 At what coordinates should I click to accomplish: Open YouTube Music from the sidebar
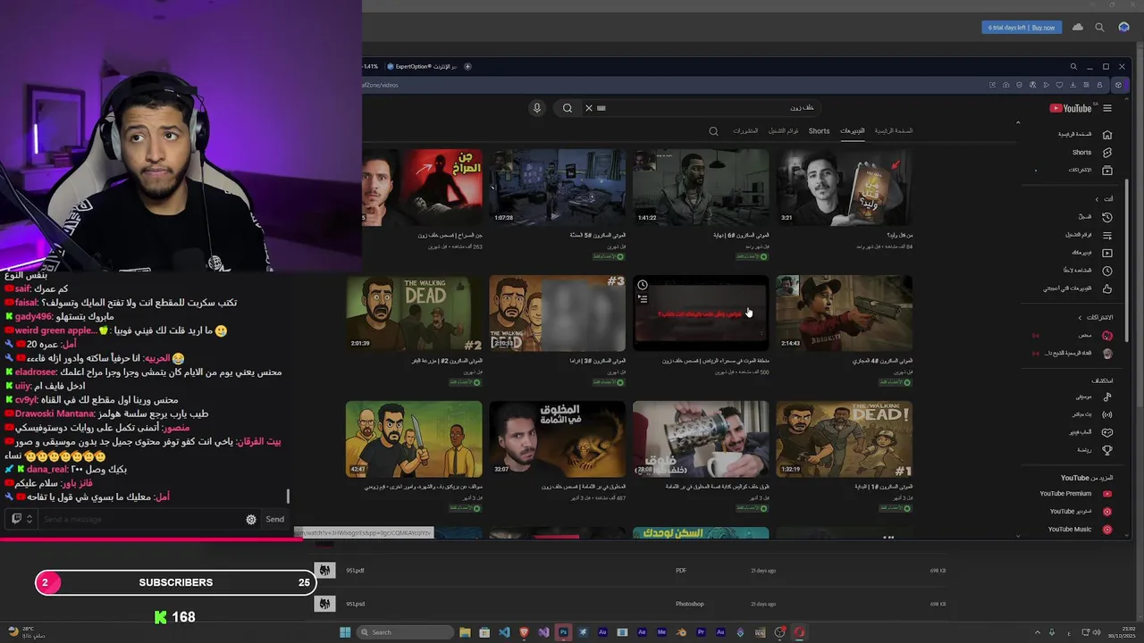pos(1079,530)
